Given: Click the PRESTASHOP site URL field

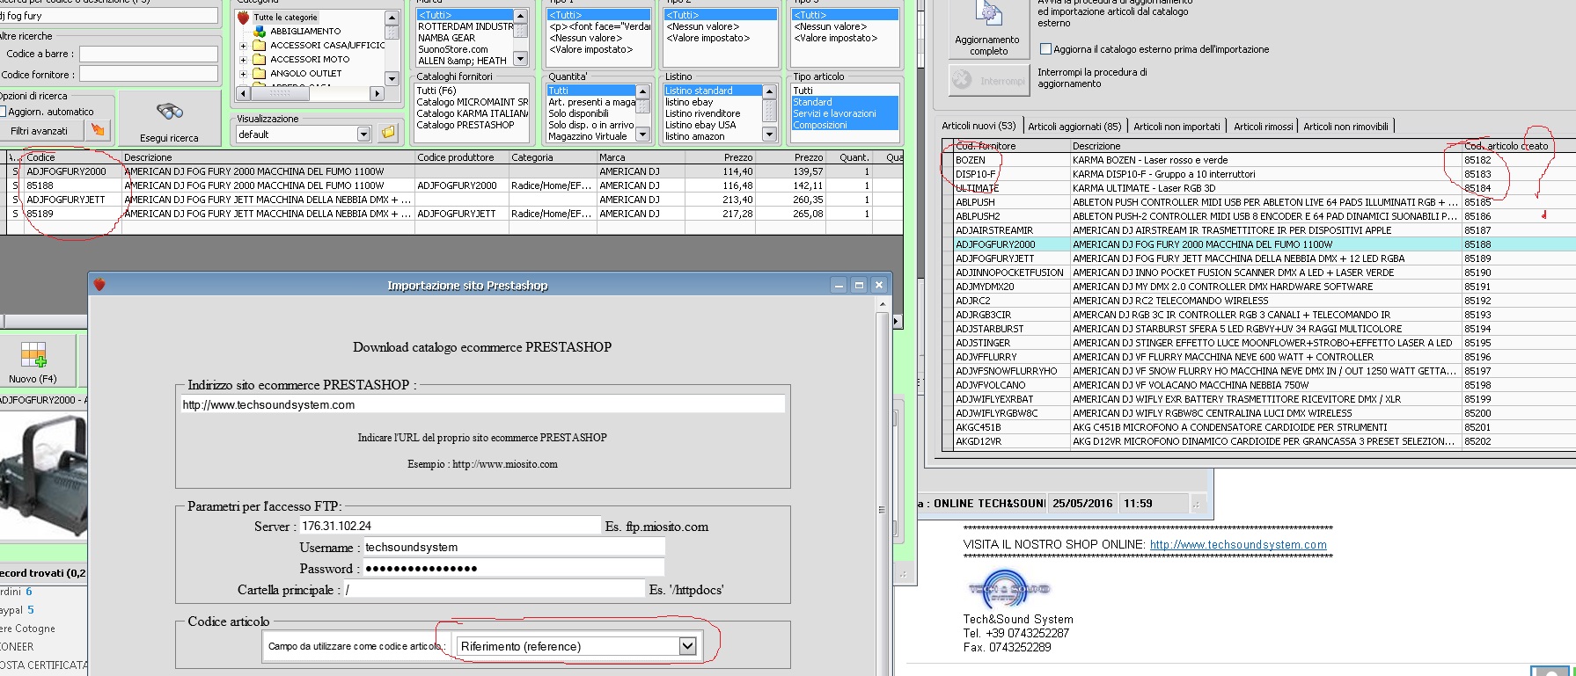Looking at the screenshot, I should pos(482,404).
